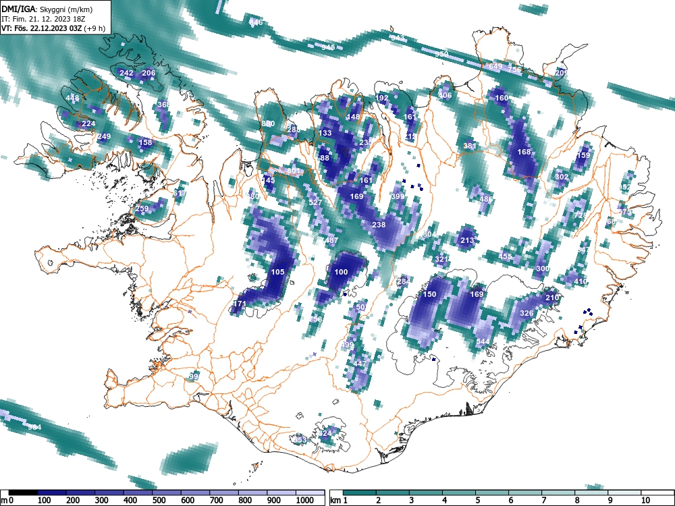
Task: Click the legend swatch between 700 and 800 m
Action: coord(224,493)
